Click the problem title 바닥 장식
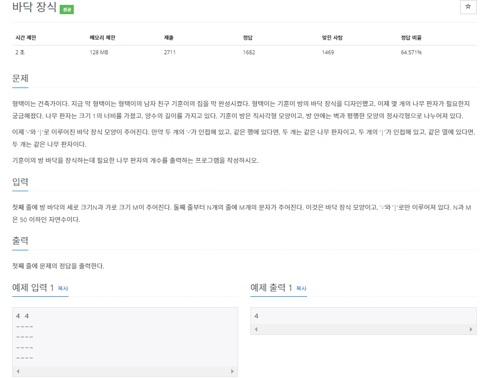The height and width of the screenshot is (378, 488). (x=34, y=7)
